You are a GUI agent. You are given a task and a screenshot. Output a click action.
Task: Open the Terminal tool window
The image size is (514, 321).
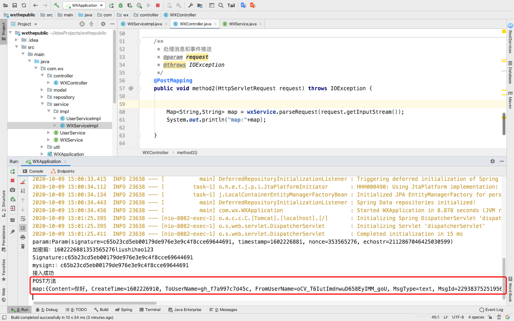[x=150, y=310]
